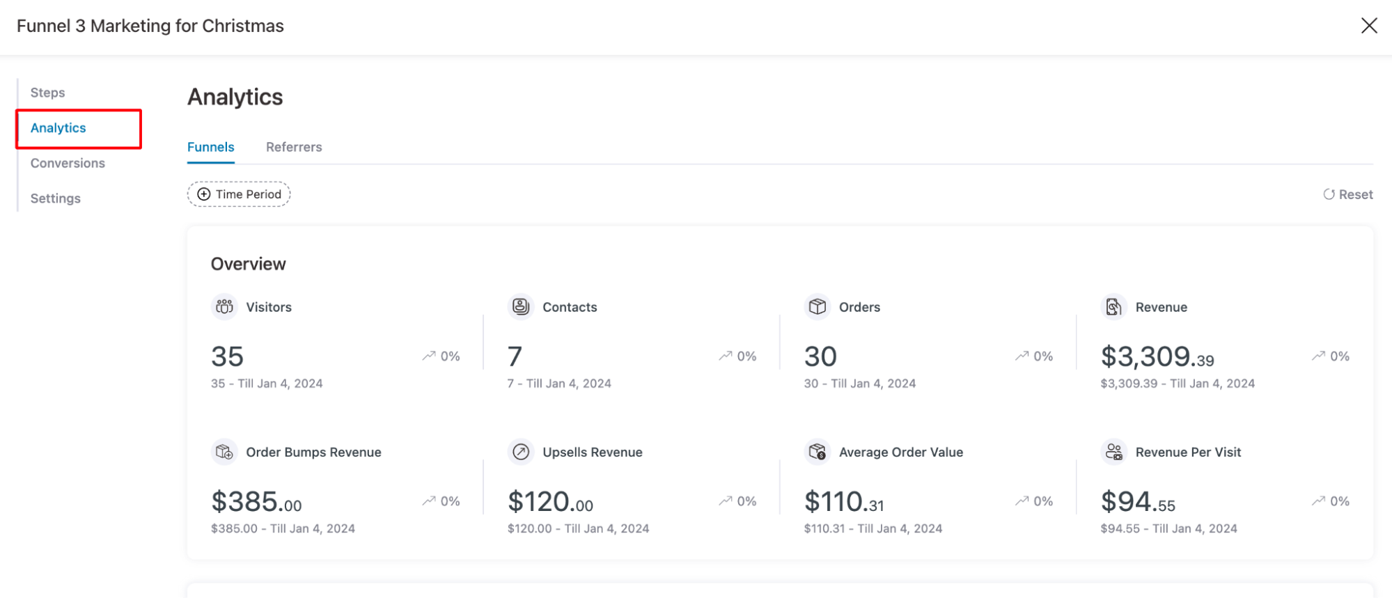Click trend arrow in Upsells Revenue
This screenshot has width=1392, height=598.
(x=726, y=501)
